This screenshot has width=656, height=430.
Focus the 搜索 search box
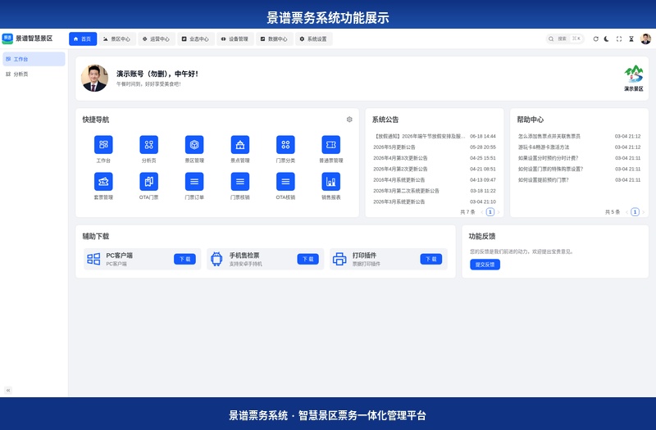[x=565, y=38]
